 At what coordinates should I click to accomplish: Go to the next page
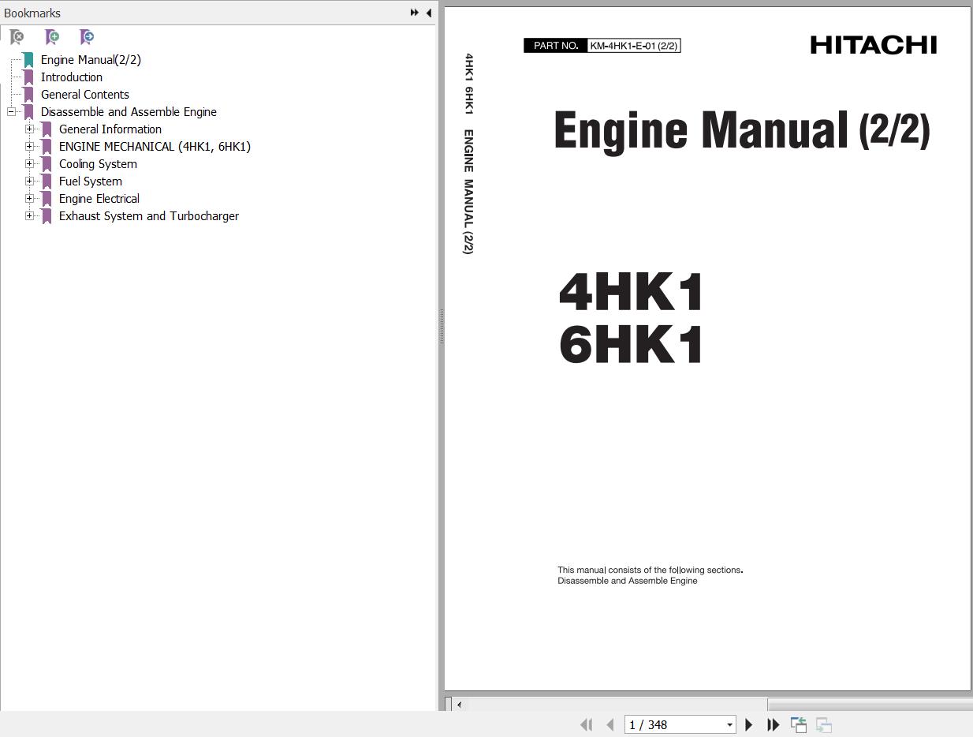(x=749, y=724)
